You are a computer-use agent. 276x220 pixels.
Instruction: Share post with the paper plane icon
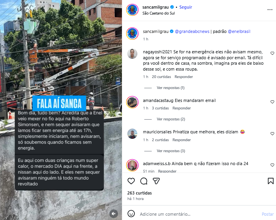[x=156, y=181]
